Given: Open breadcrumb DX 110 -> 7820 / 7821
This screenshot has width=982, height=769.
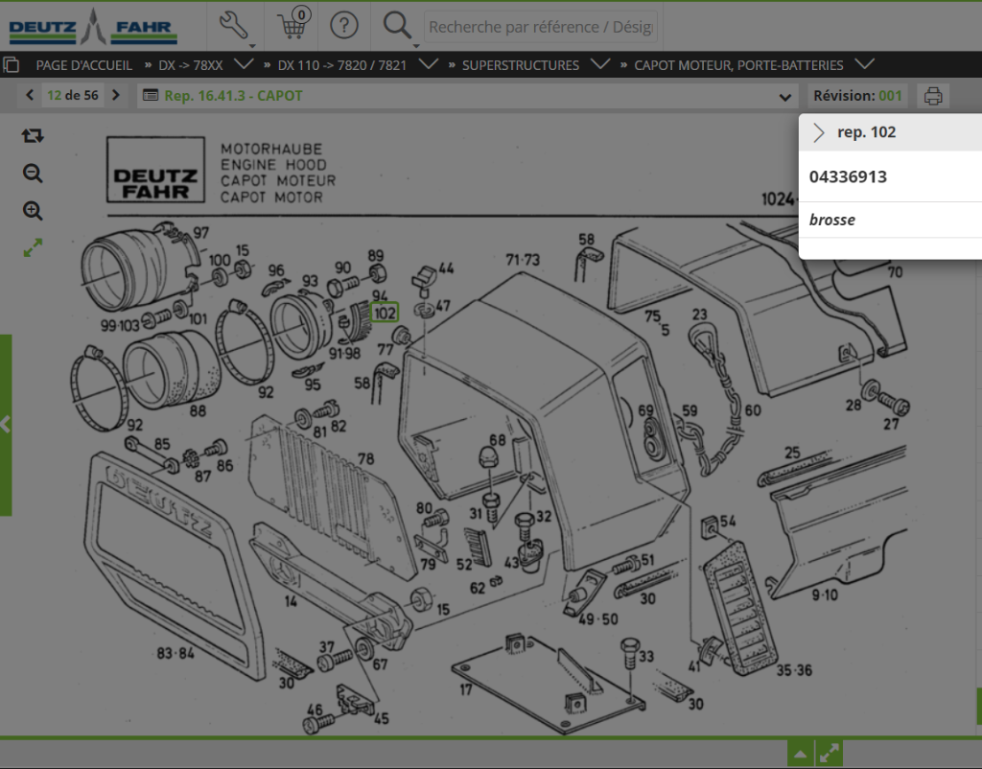Looking at the screenshot, I should tap(342, 65).
